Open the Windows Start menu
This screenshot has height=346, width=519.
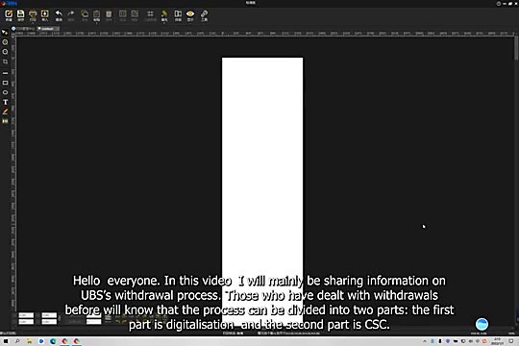[6, 341]
